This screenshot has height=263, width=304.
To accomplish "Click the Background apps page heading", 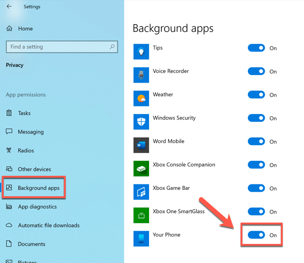I will (x=173, y=28).
